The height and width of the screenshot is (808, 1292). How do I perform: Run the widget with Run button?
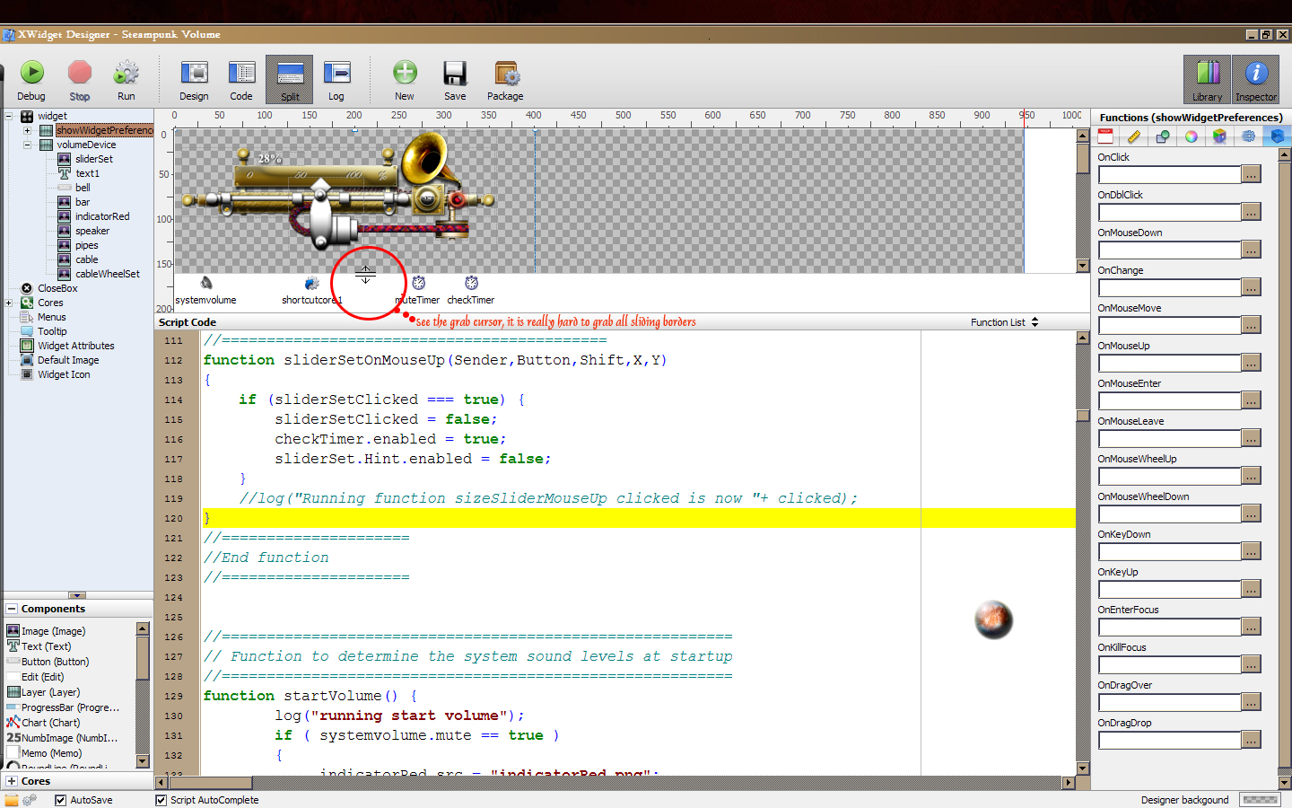pos(127,80)
